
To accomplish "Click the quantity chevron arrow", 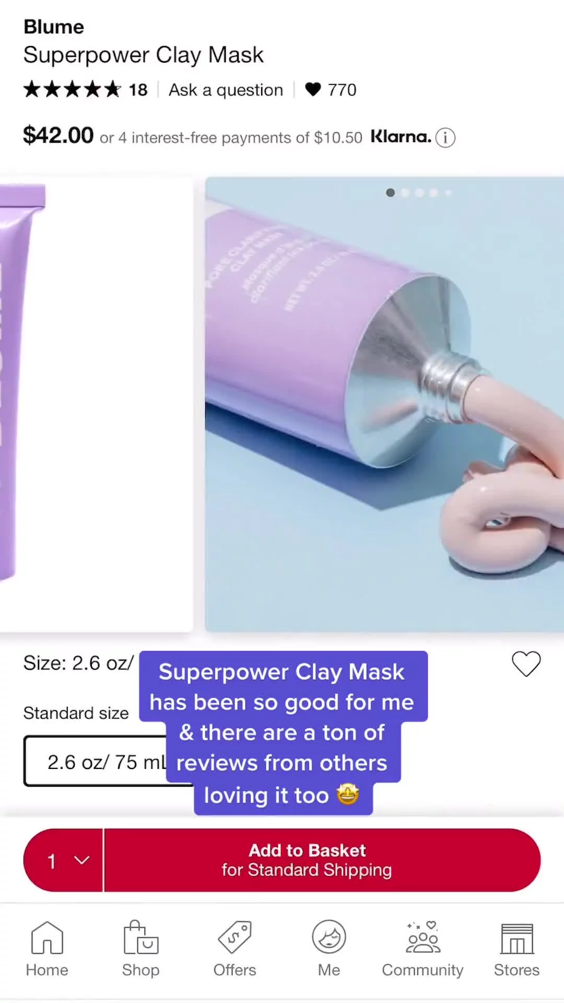I will (x=82, y=860).
